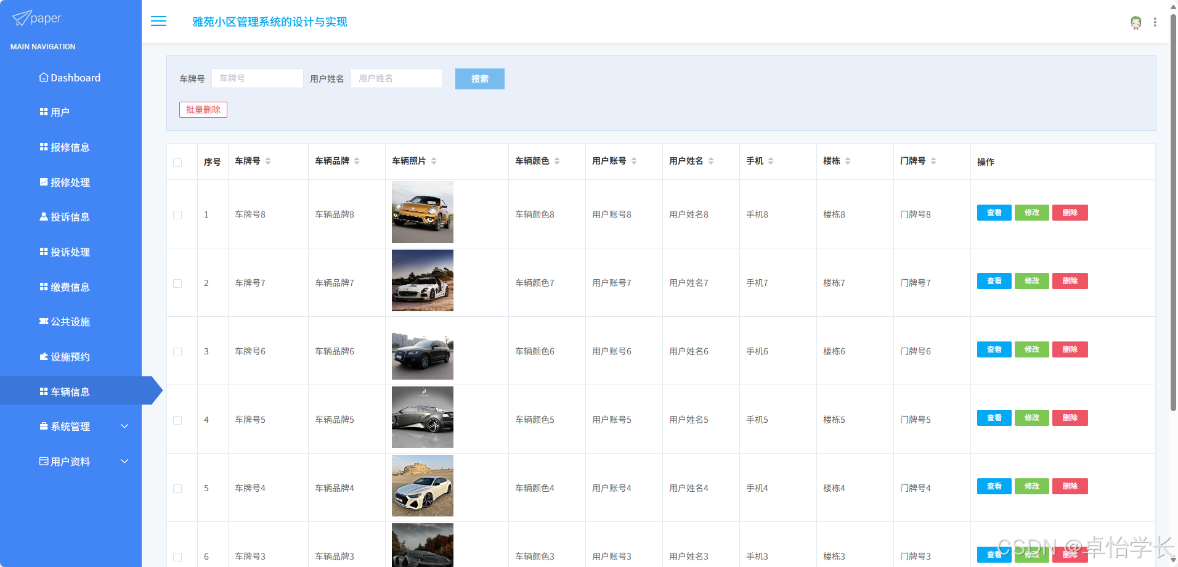1178x567 pixels.
Task: Click 删除 for 车牌号6
Action: point(1070,349)
